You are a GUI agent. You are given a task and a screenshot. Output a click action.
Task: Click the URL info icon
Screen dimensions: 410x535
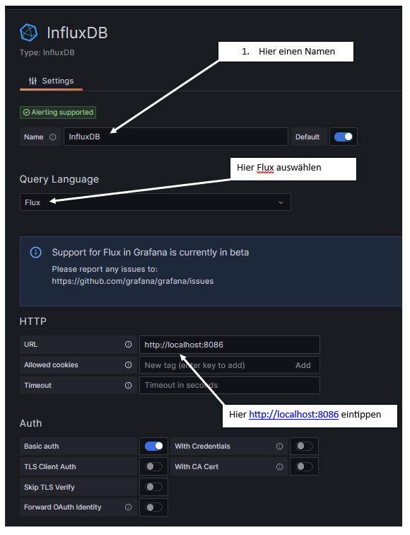tap(128, 345)
